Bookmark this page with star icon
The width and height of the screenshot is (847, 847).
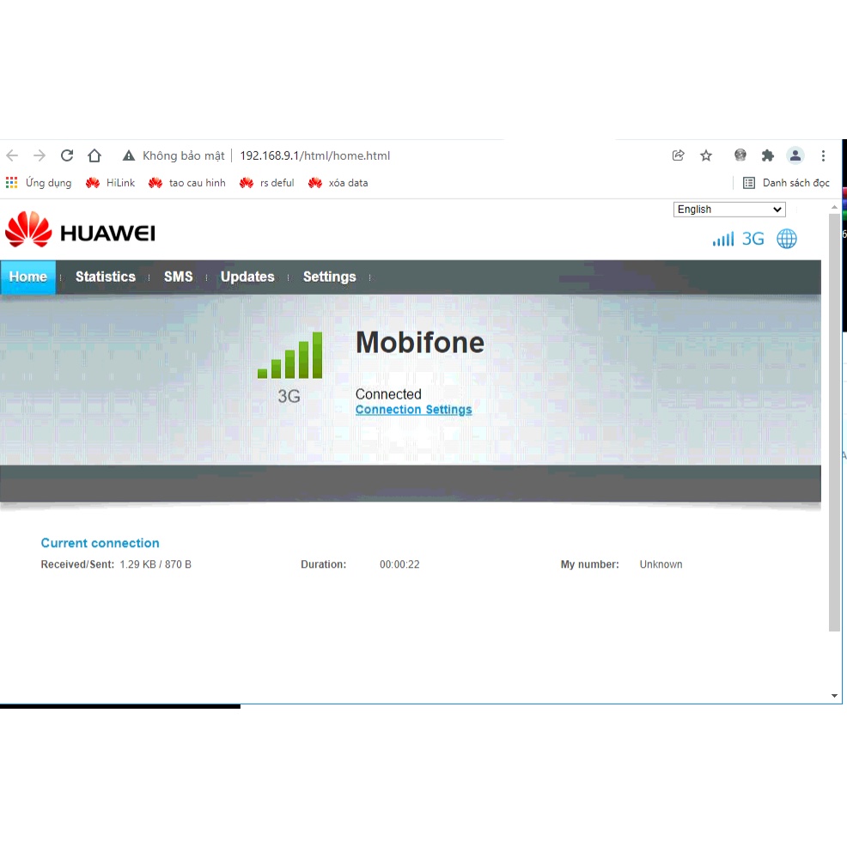[706, 155]
